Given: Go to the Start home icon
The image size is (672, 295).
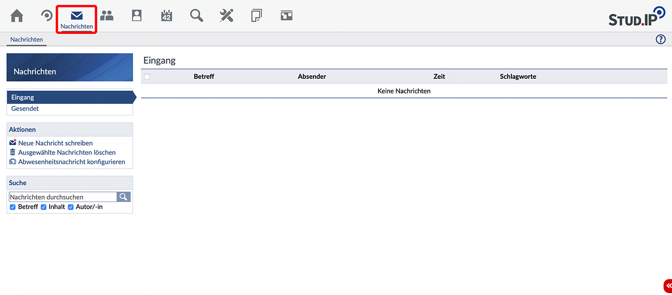Looking at the screenshot, I should 17,16.
